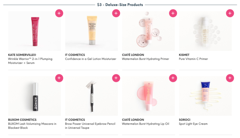This screenshot has height=138, width=240.
Task: View Soroci eye cream tube photo
Action: tap(205, 96)
